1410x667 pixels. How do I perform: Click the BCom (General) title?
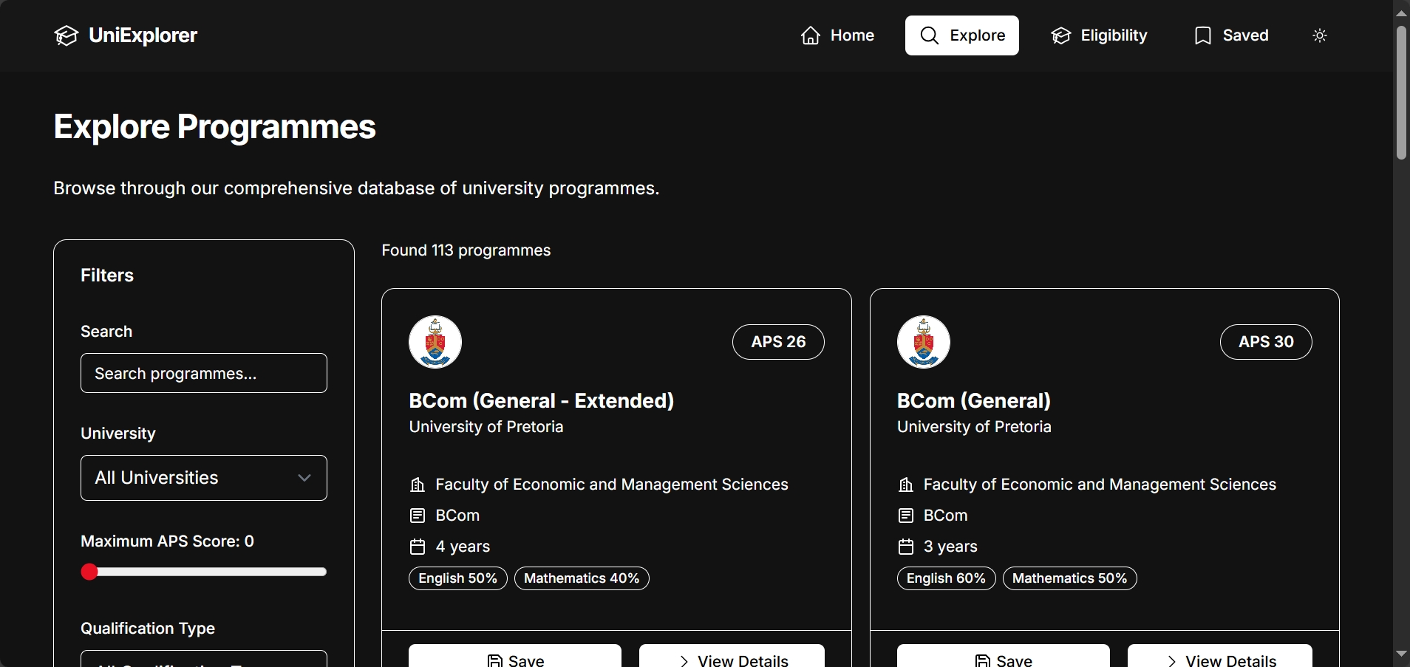tap(974, 400)
